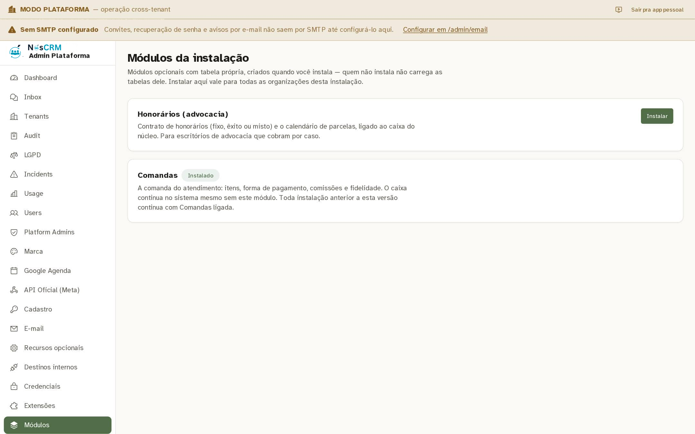The image size is (695, 434).
Task: Click the Incidents warning triangle icon
Action: (x=14, y=174)
